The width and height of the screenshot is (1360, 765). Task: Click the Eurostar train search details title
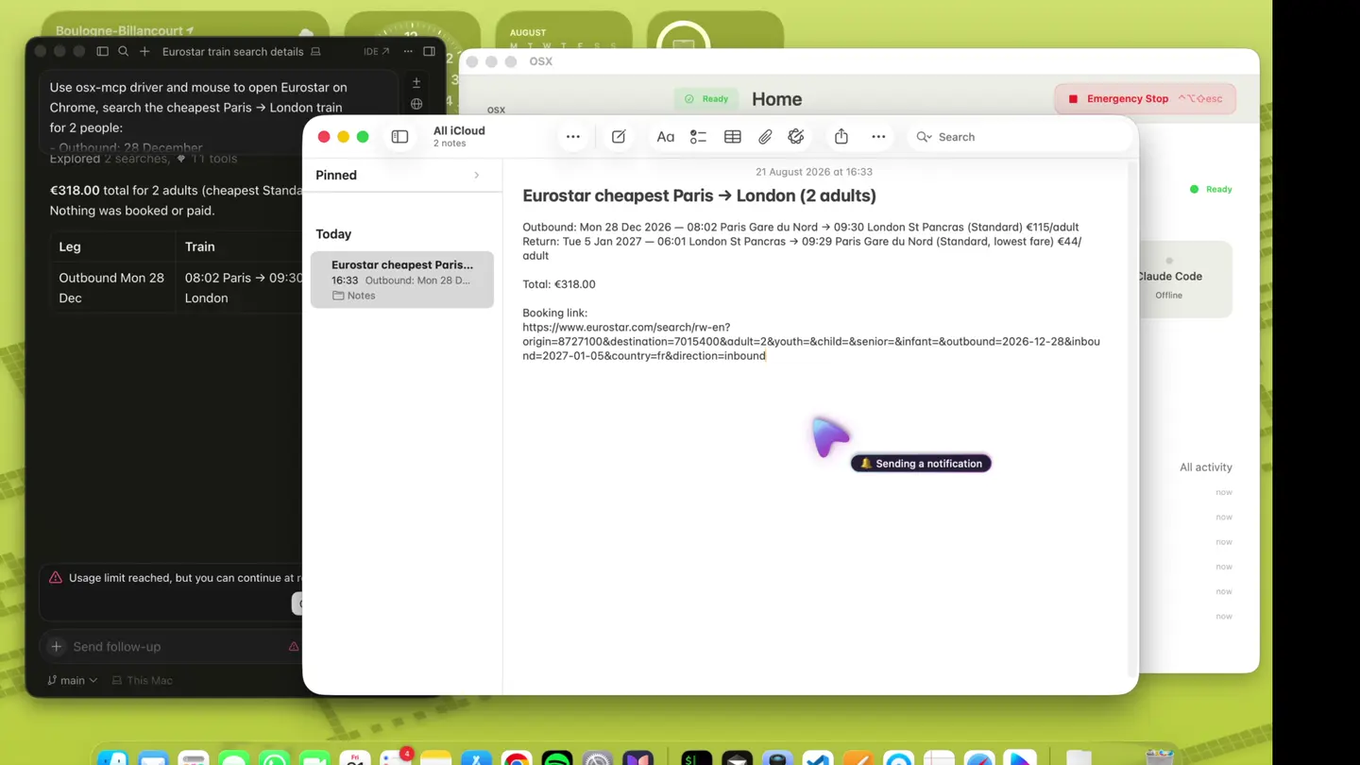coord(232,52)
